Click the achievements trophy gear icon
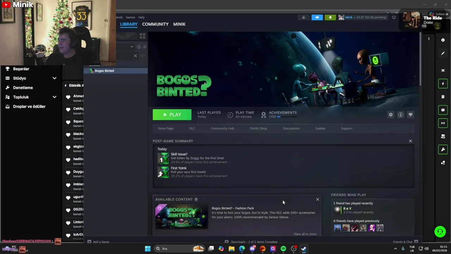The width and height of the screenshot is (451, 254). point(264,115)
